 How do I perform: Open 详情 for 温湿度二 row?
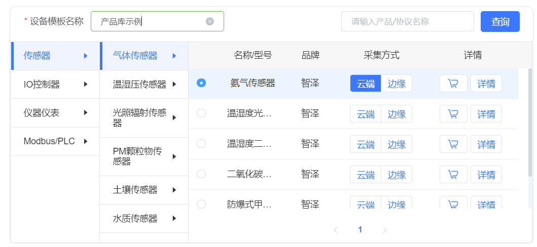486,144
